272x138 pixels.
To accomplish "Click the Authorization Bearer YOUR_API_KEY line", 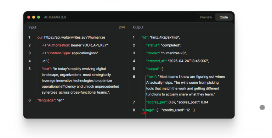I will [x=75, y=45].
